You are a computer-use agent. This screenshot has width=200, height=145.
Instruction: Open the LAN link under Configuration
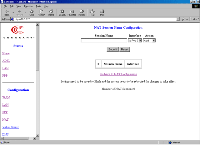5,105
